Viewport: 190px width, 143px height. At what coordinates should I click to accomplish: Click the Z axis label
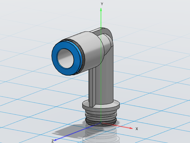click(x=53, y=141)
